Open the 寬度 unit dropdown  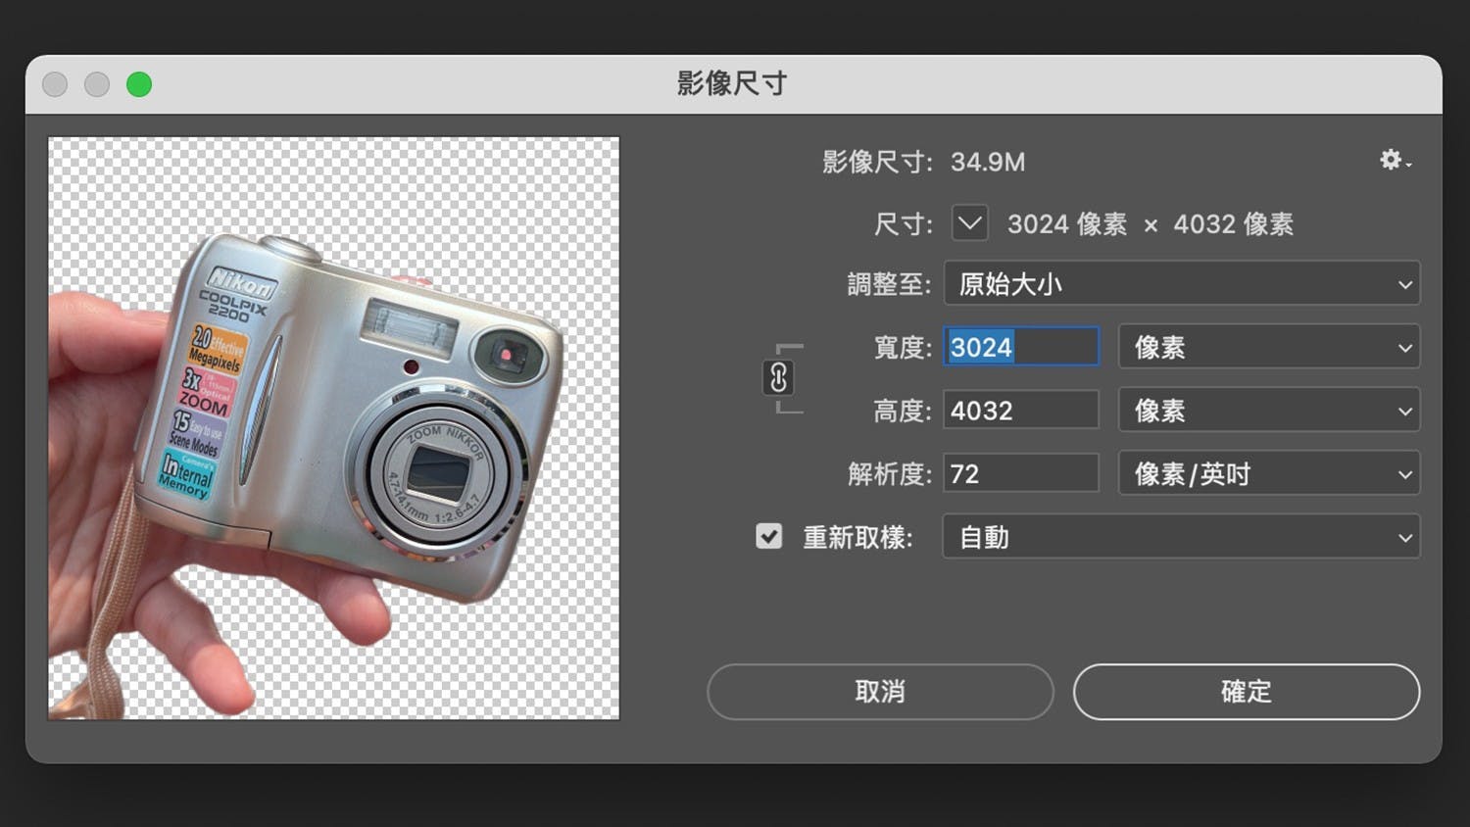pyautogui.click(x=1269, y=347)
